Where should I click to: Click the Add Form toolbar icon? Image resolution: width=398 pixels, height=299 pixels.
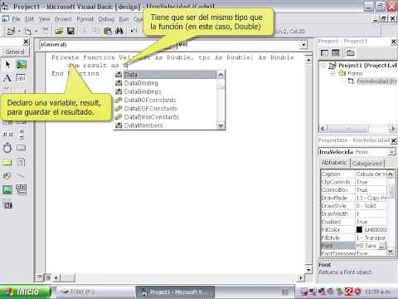[x=27, y=31]
